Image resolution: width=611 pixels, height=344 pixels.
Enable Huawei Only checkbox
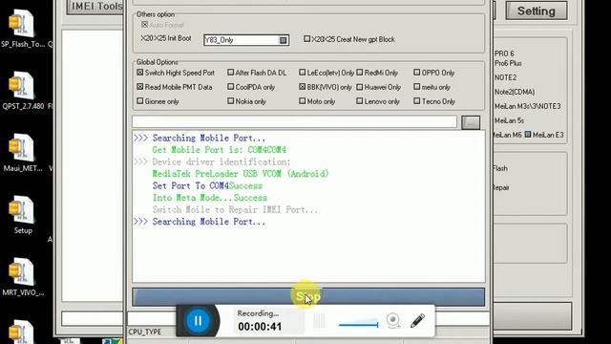point(360,87)
